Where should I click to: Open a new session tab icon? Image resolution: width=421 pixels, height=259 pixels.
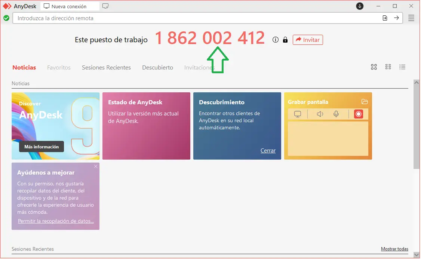pos(105,6)
